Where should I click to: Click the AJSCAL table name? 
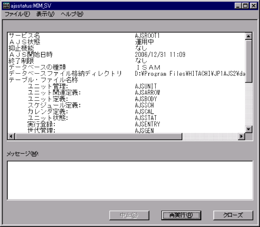pyautogui.click(x=144, y=112)
